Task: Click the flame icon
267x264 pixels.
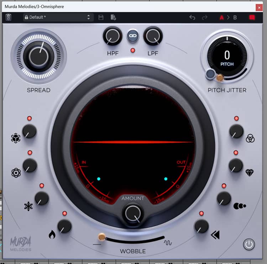Action: point(52,234)
